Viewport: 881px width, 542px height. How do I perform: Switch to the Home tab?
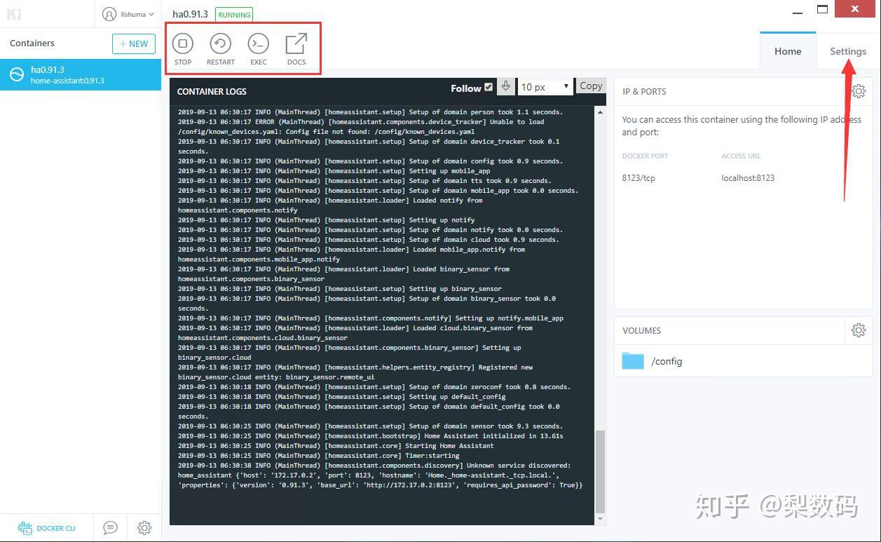pyautogui.click(x=787, y=51)
